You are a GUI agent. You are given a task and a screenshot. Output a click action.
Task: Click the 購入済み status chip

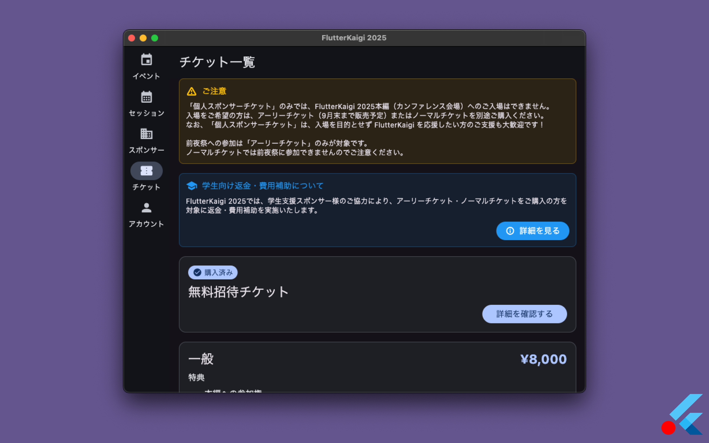pyautogui.click(x=213, y=272)
